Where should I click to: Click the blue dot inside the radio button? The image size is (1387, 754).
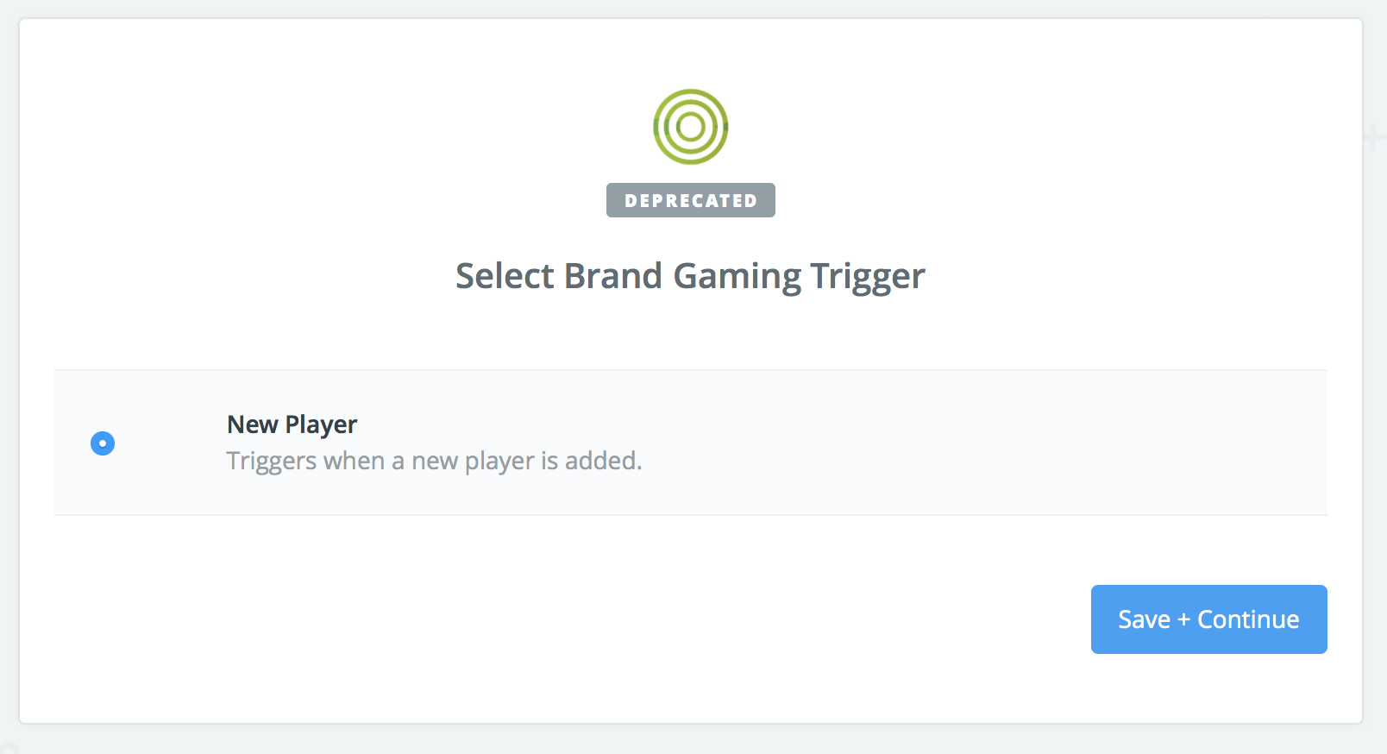point(103,443)
